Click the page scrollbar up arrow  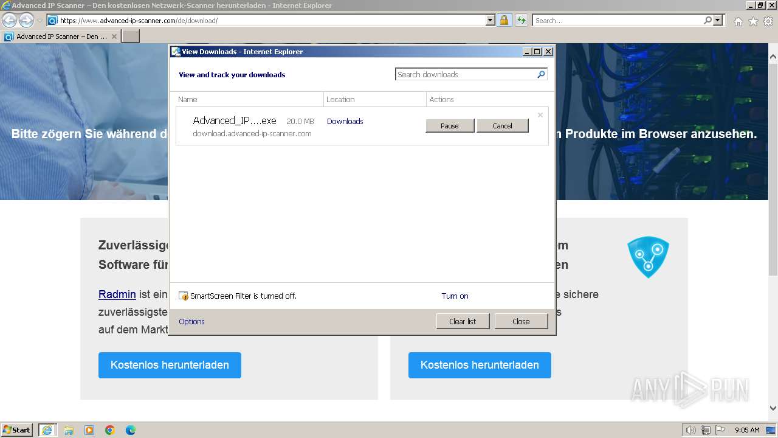tap(773, 56)
